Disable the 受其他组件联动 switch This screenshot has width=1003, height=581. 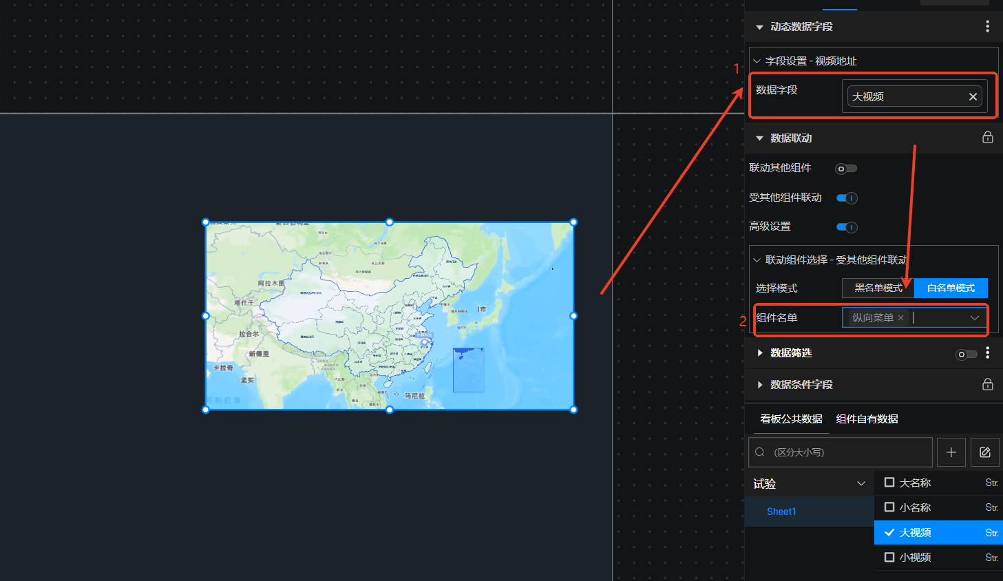(x=846, y=198)
